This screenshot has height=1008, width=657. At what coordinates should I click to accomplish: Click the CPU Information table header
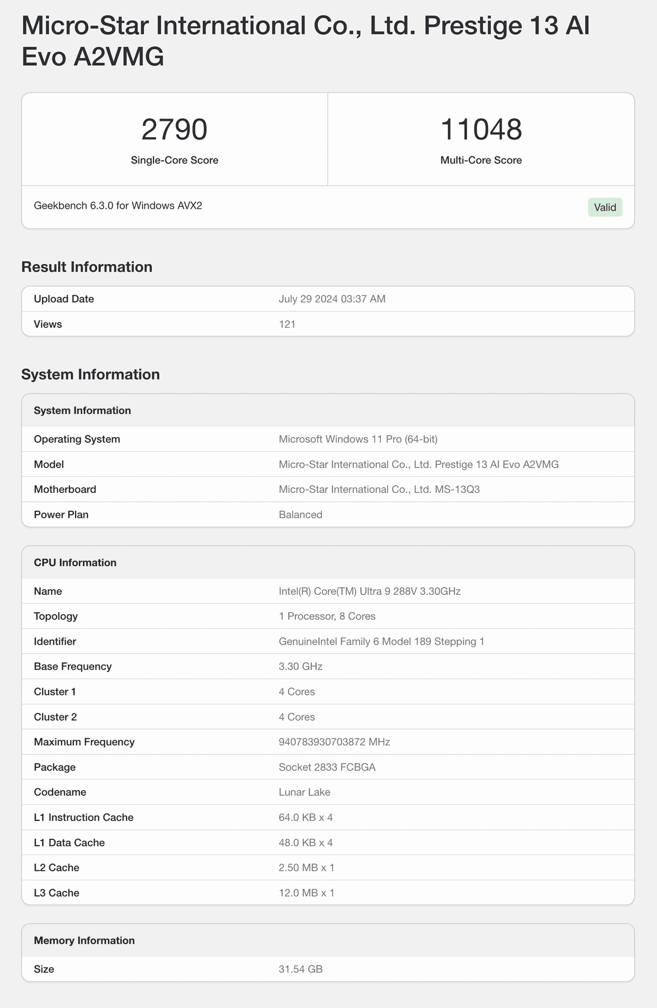point(75,563)
